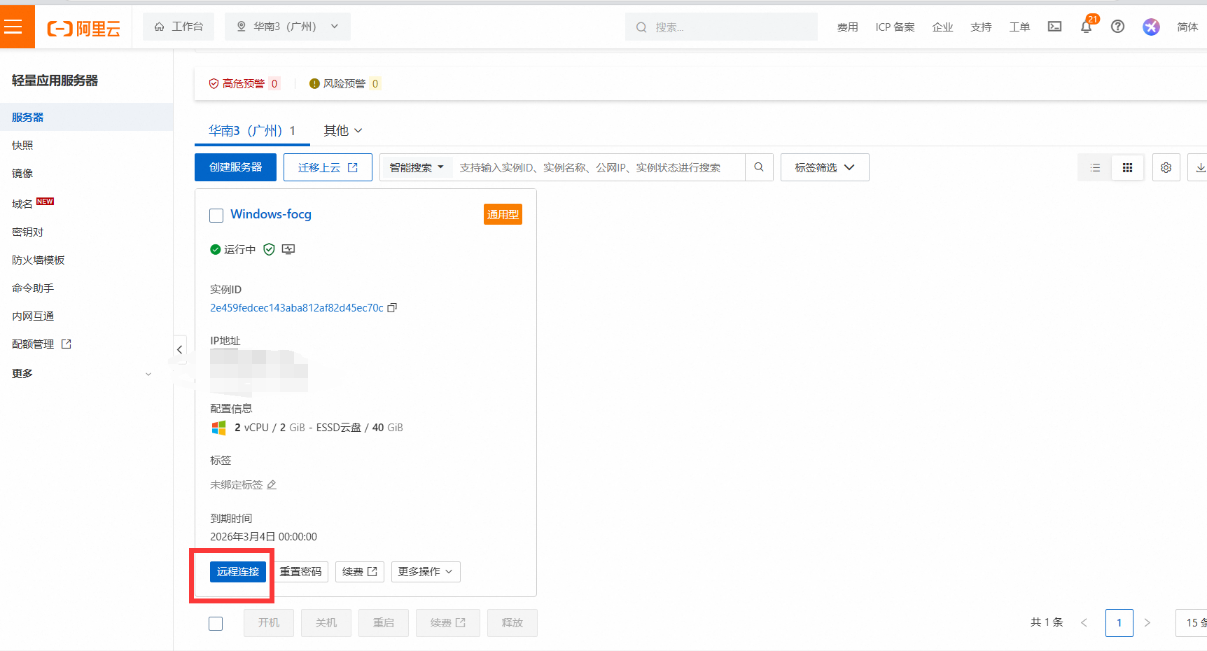This screenshot has width=1207, height=651.
Task: Switch language with 简体
Action: coord(1187,27)
